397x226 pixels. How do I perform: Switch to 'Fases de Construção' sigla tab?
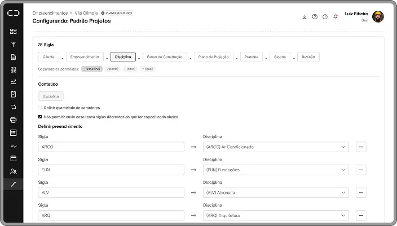point(164,57)
